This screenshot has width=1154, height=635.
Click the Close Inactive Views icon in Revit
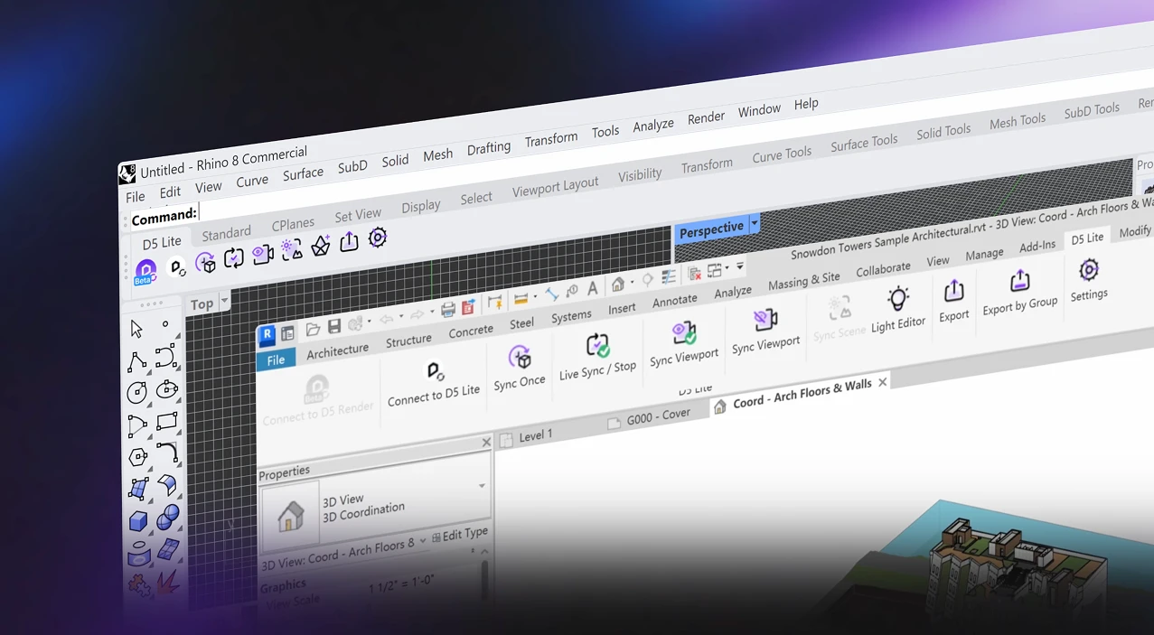coord(694,274)
